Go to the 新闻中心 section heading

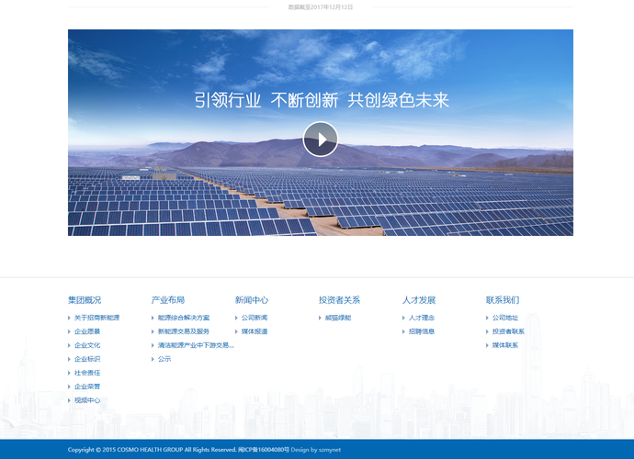click(x=252, y=300)
